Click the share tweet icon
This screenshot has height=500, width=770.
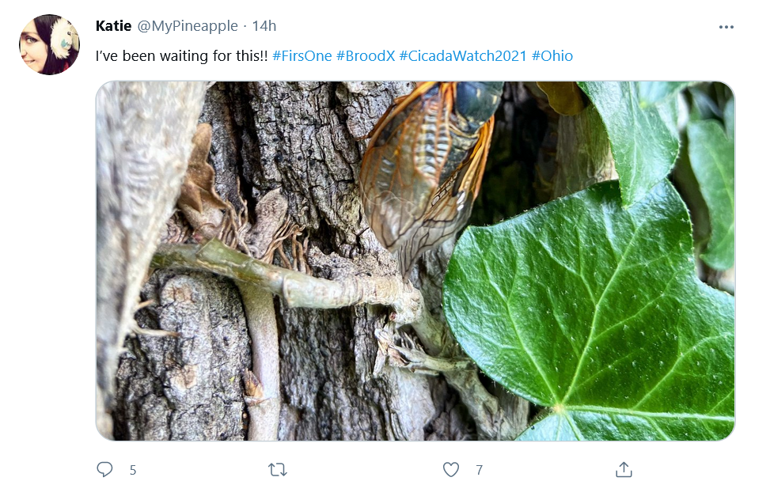(624, 470)
